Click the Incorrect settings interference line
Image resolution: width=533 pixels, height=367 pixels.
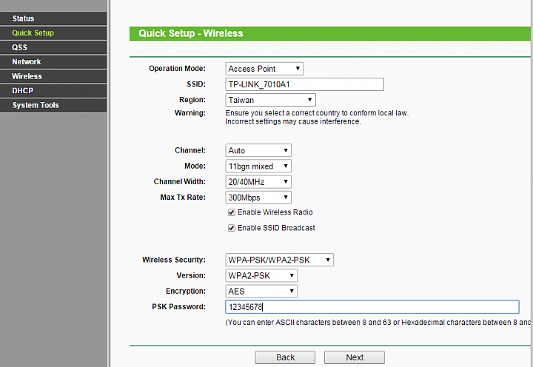(x=293, y=121)
